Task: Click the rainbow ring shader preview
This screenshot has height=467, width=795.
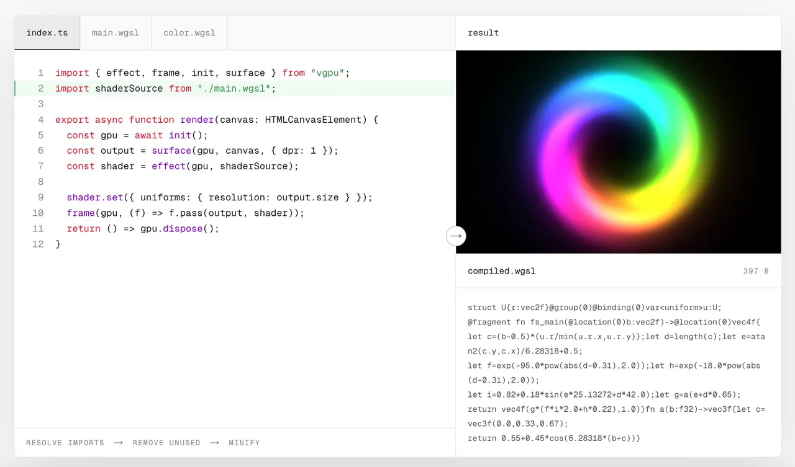Action: click(618, 152)
